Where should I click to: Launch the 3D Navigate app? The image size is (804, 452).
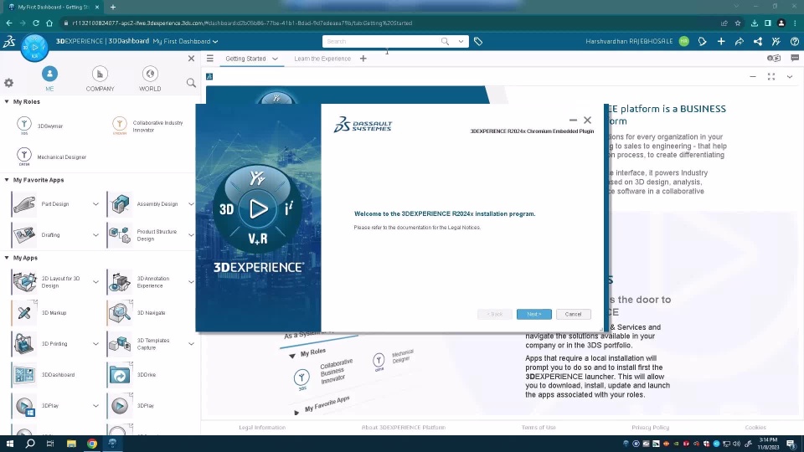pos(137,312)
